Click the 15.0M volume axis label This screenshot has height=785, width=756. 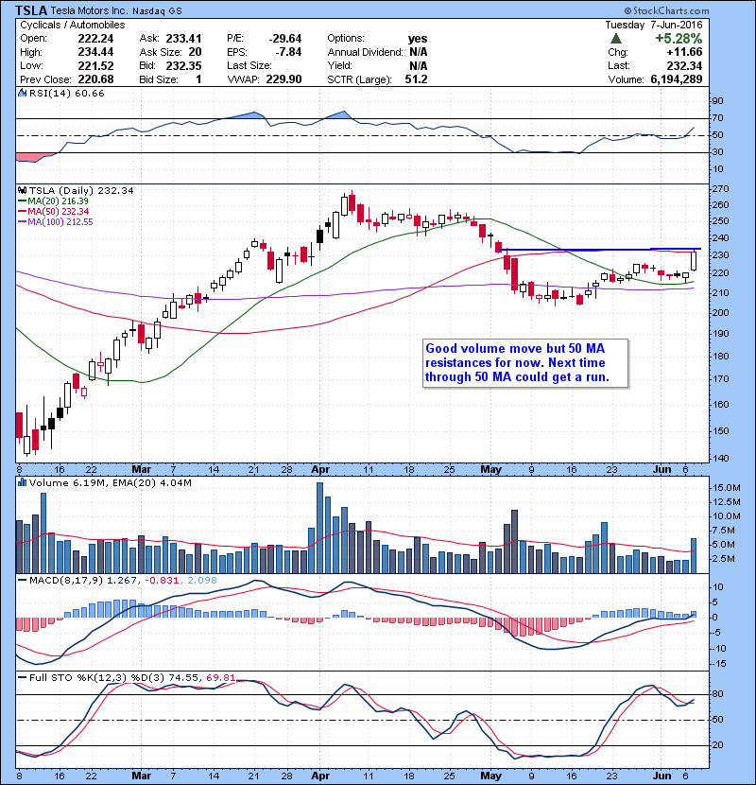727,488
